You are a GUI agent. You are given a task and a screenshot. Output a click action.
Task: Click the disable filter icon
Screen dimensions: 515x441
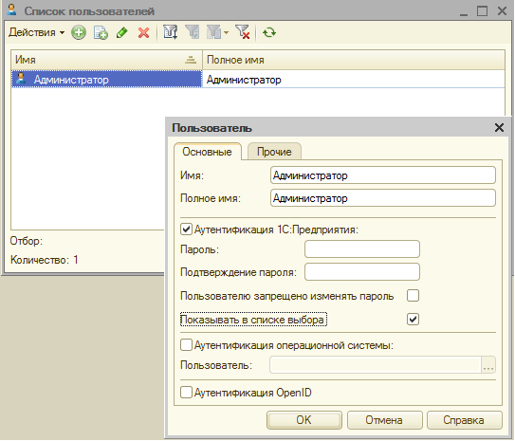tap(243, 32)
